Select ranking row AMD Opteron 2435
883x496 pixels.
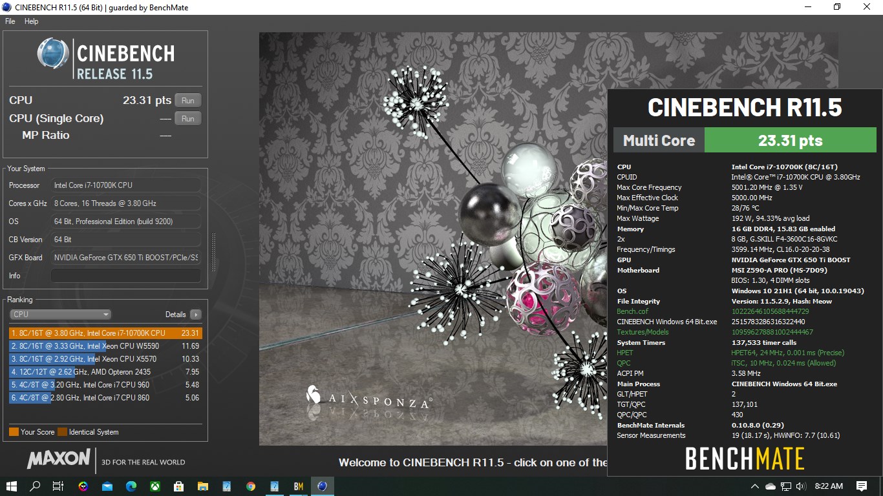click(105, 372)
